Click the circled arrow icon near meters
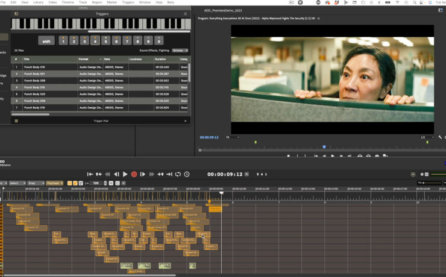The height and width of the screenshot is (277, 446). point(413,174)
